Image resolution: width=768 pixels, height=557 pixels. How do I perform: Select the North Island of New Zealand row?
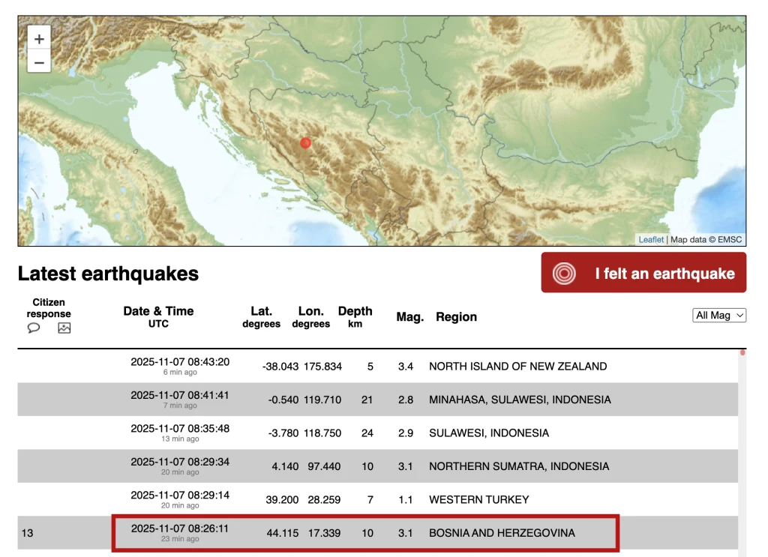pos(517,367)
